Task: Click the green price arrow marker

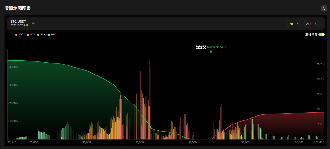Action: pyautogui.click(x=211, y=52)
